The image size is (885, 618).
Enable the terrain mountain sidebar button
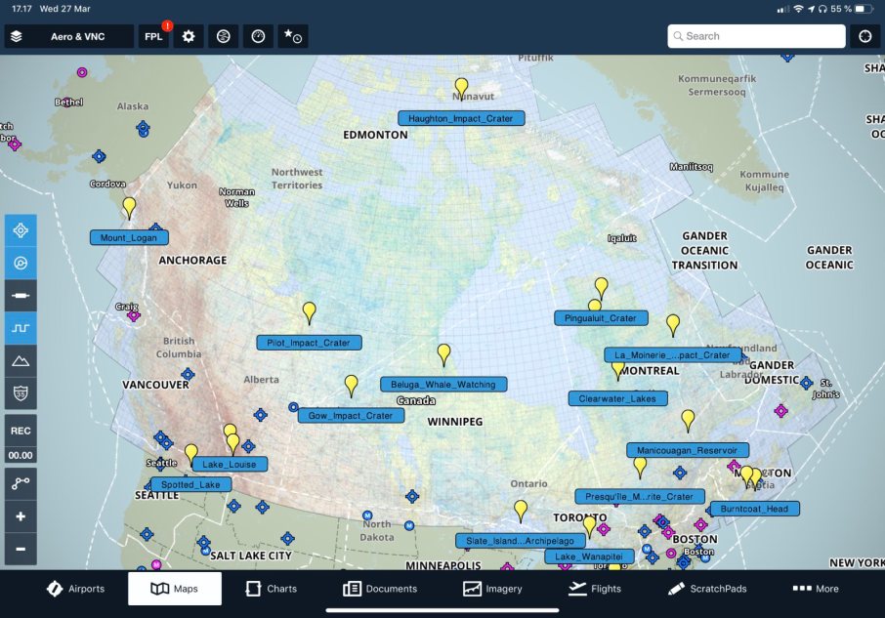21,360
